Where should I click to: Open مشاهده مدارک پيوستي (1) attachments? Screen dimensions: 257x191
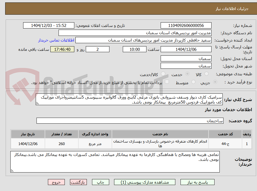(x=145, y=182)
